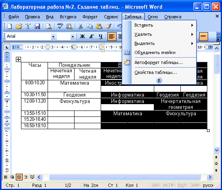Open Print Preview with the magnifier icon
Screen dimensions: 222x190
(x=49, y=26)
